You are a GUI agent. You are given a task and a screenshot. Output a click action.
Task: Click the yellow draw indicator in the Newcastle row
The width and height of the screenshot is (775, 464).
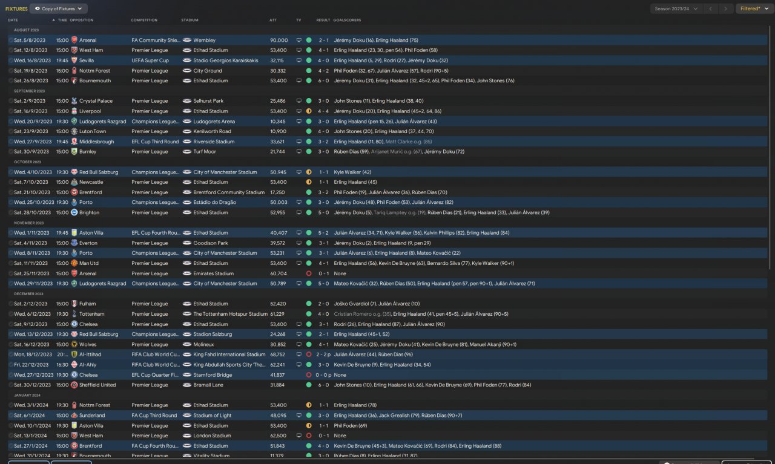pos(309,182)
